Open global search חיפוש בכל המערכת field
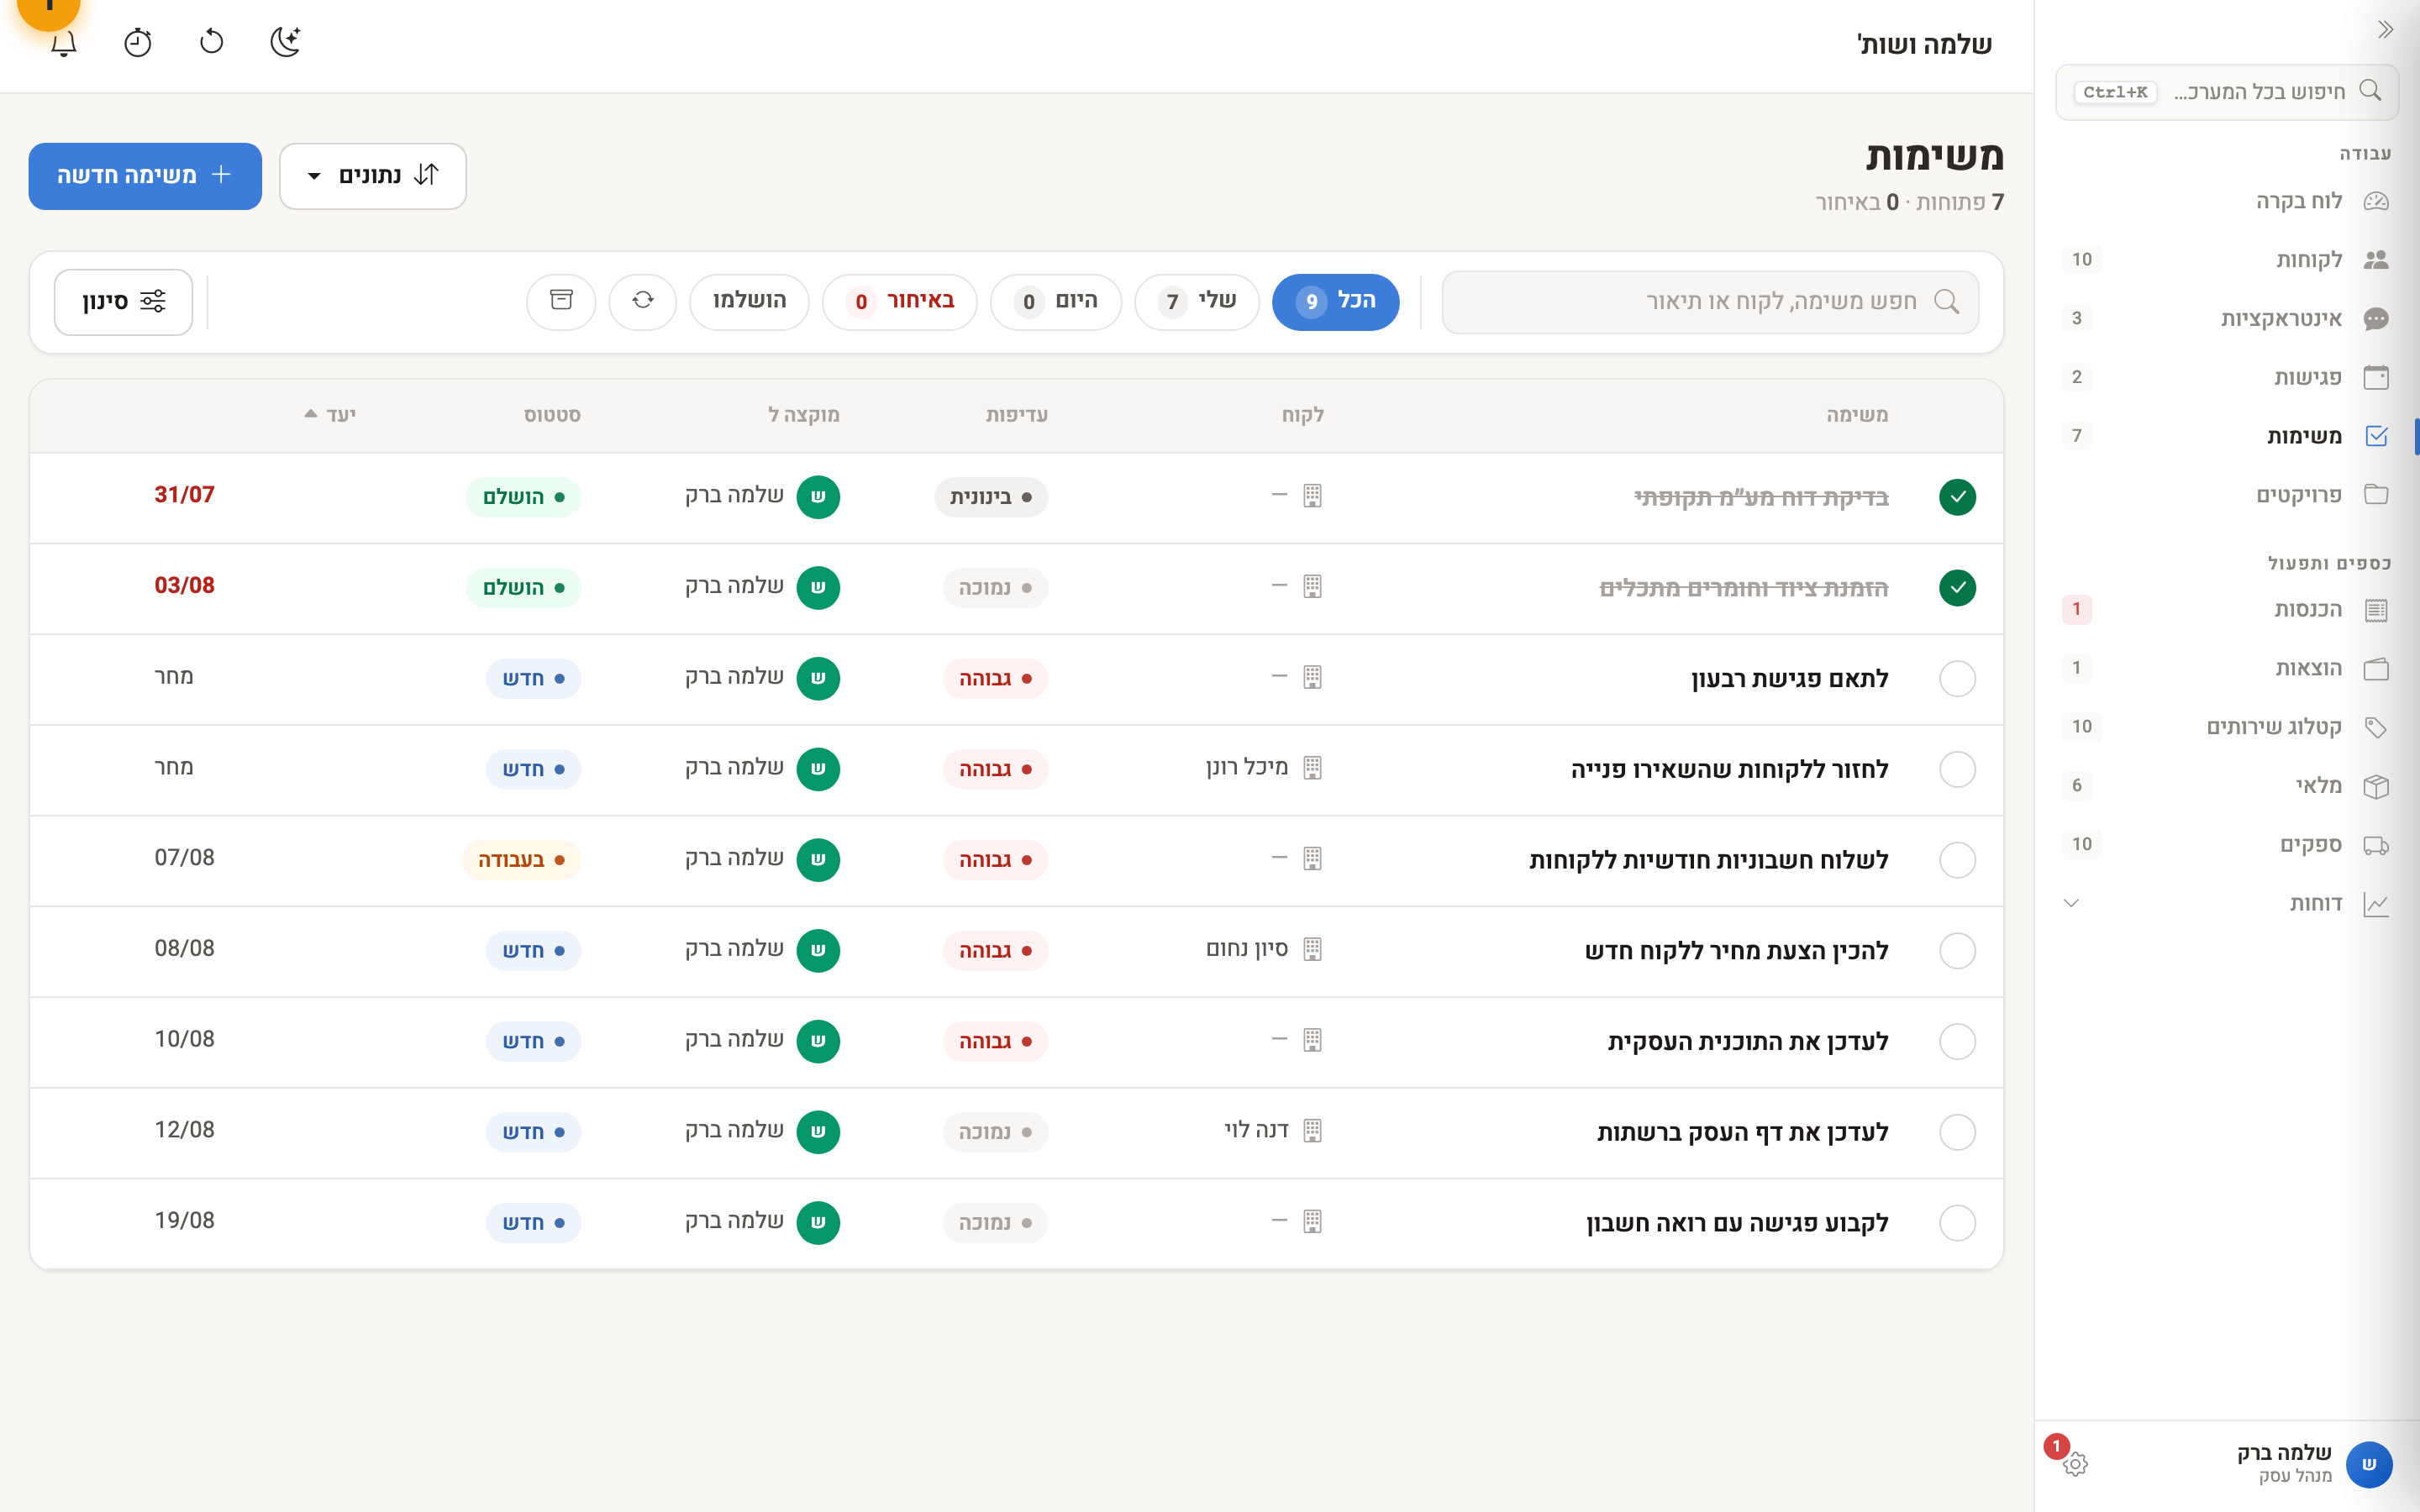The image size is (2420, 1512). pos(2227,92)
